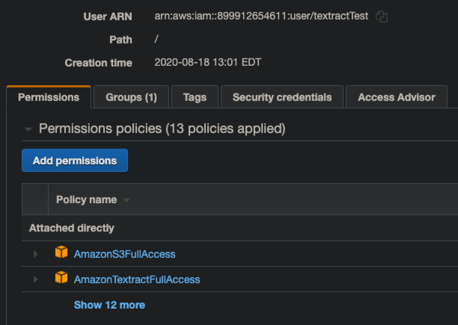458x325 pixels.
Task: Switch to the Permissions tab
Action: [49, 97]
